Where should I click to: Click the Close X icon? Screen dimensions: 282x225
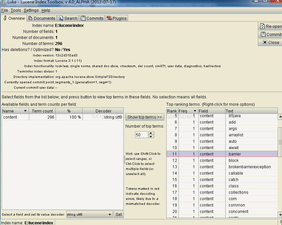(265, 42)
